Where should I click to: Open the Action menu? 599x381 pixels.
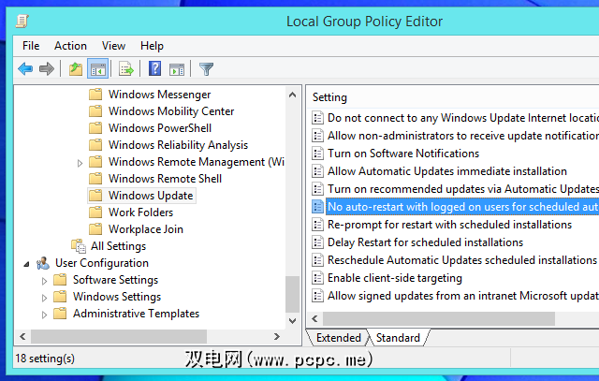(x=70, y=46)
